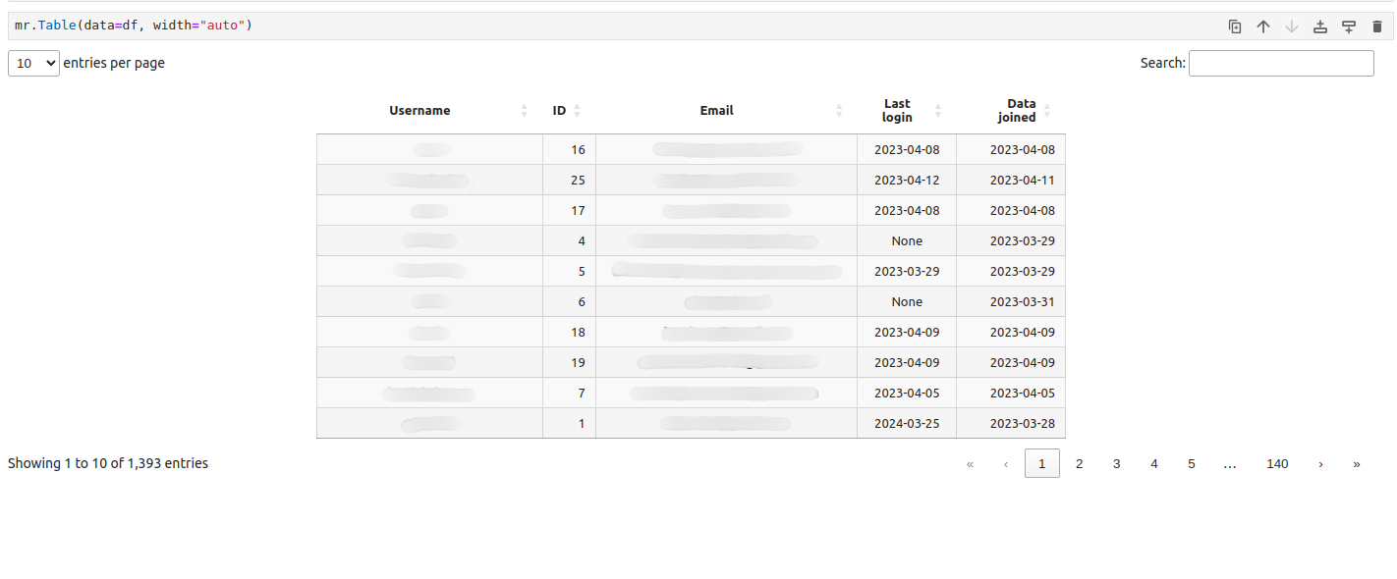Move the cell up

click(1263, 26)
